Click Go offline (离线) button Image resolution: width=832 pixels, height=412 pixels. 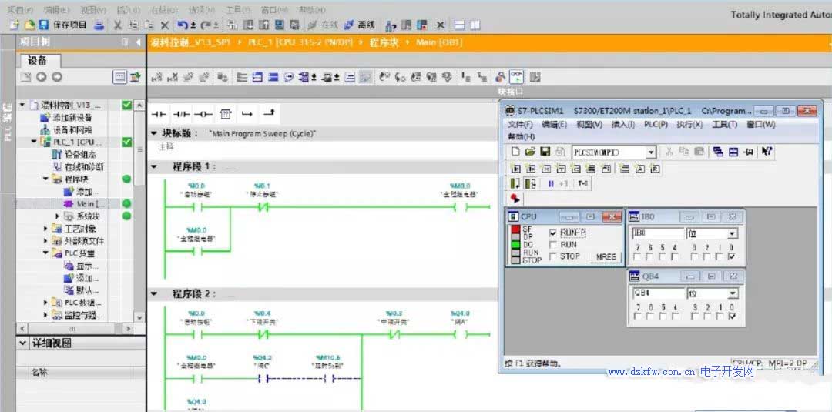(x=360, y=25)
